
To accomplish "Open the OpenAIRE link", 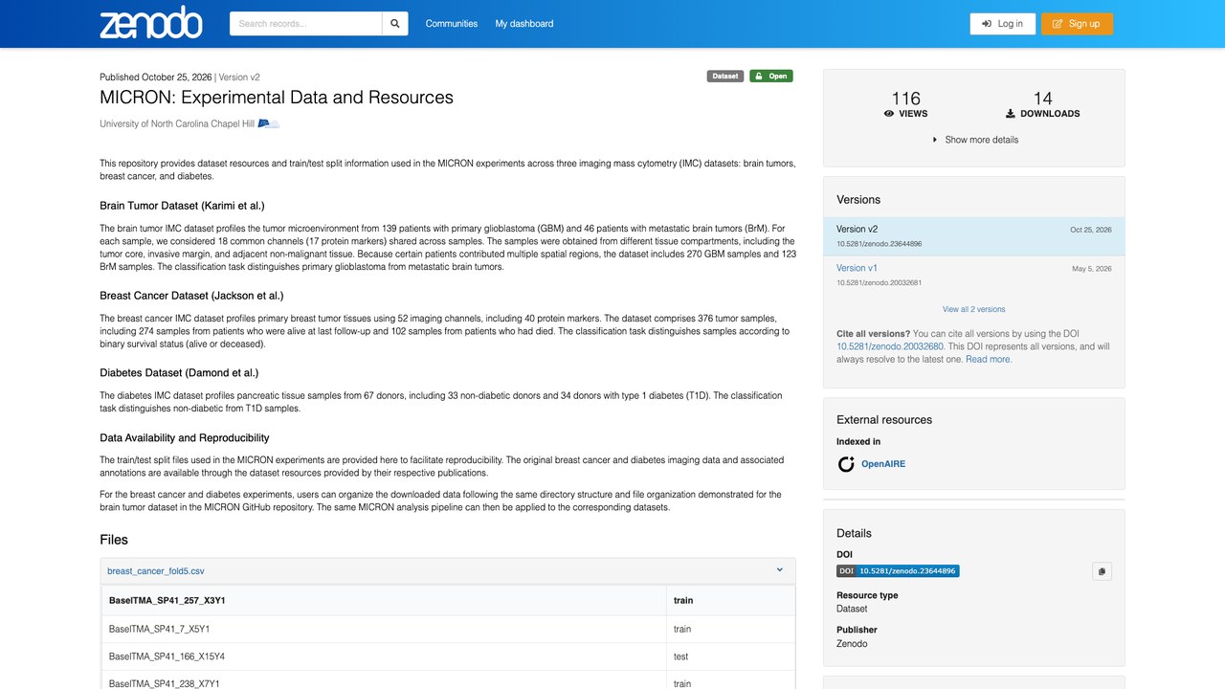I will point(882,464).
